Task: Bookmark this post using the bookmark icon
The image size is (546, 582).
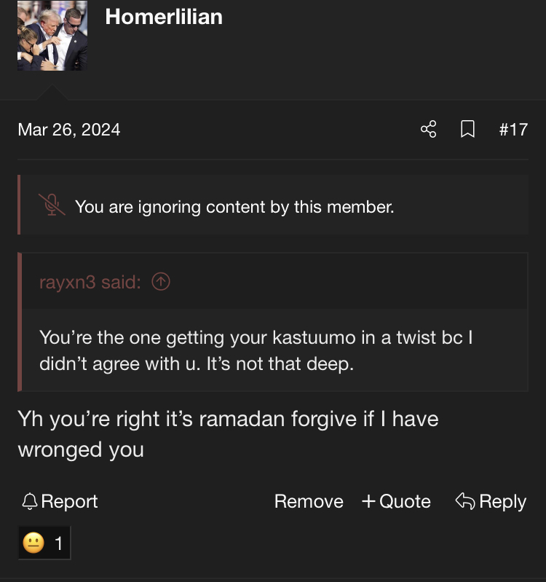Action: tap(468, 130)
